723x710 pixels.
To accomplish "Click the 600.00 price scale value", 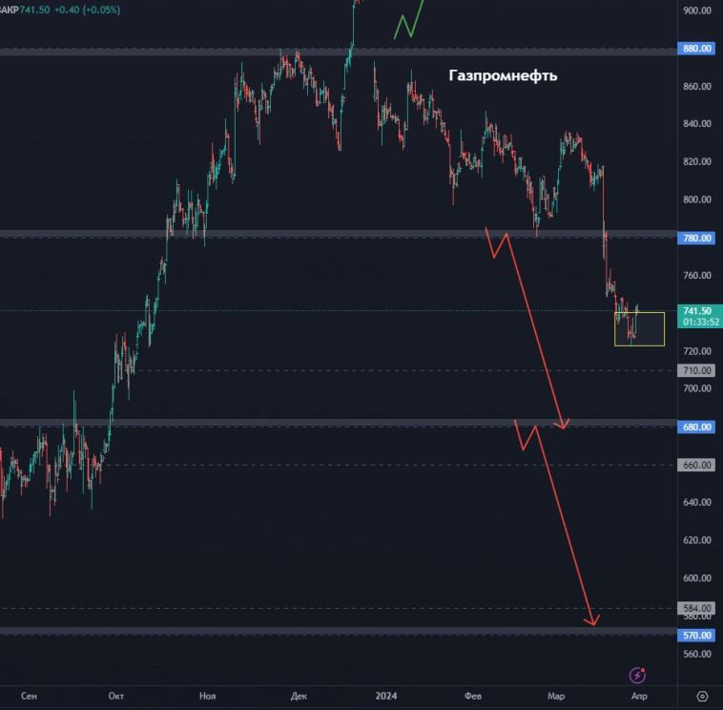I will pos(697,577).
